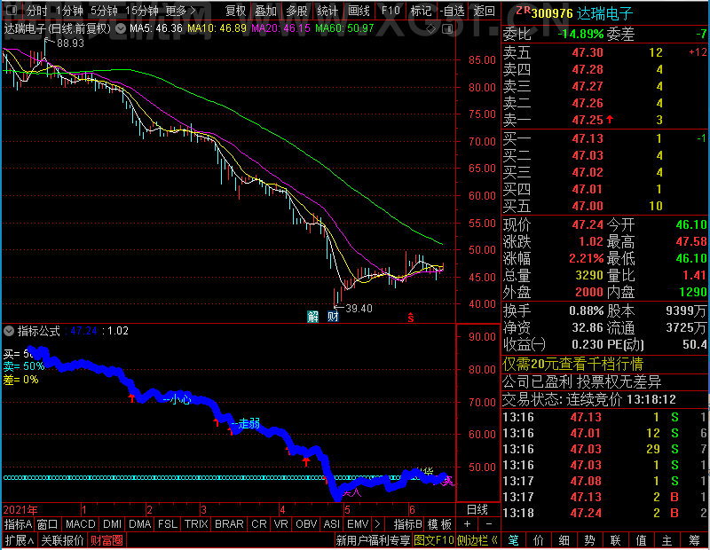Collapse the 侧边栏 sidebar
710x550 pixels.
coord(477,540)
